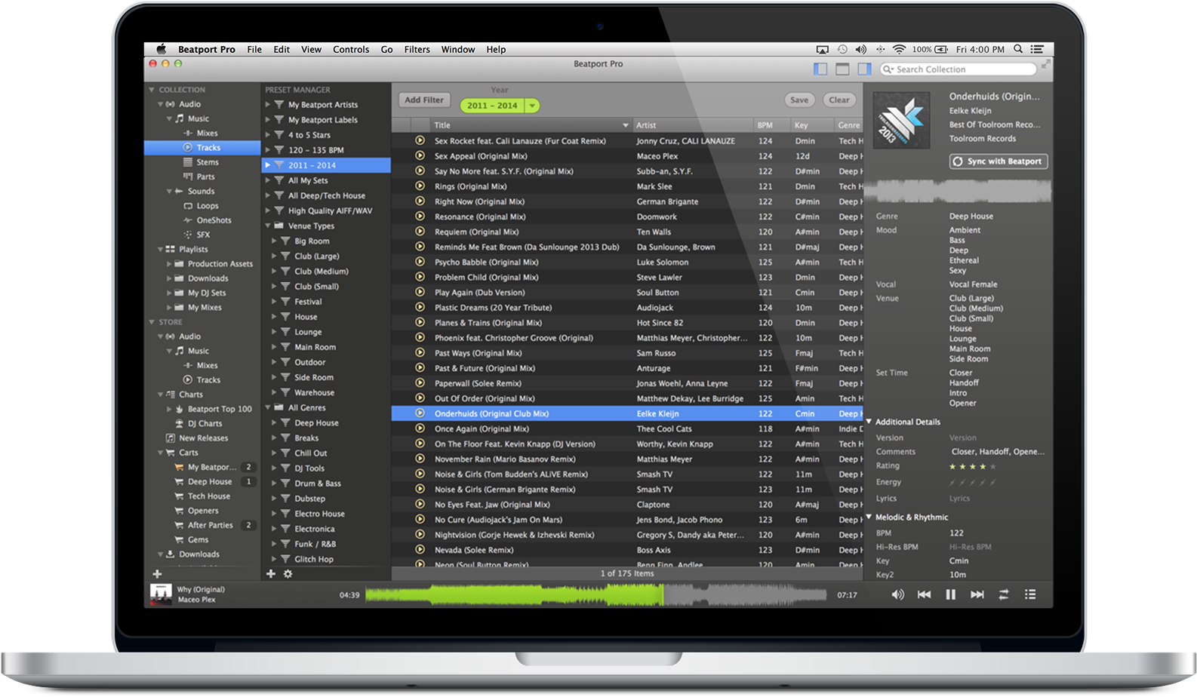
Task: Click the Onderhuids album artwork thumbnail
Action: point(902,121)
